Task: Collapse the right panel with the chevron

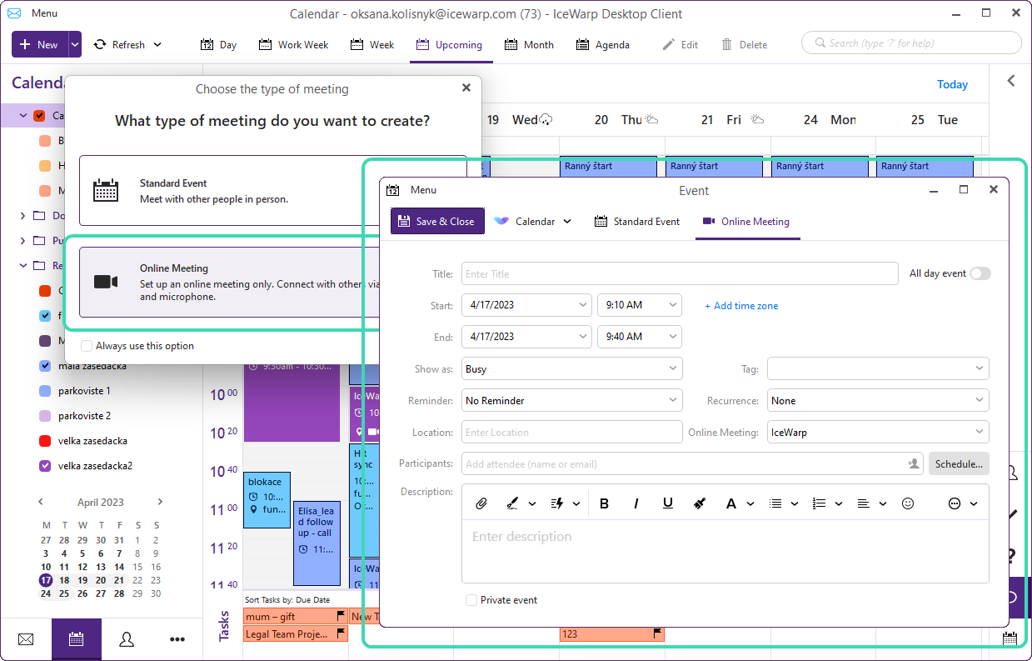Action: point(1011,81)
